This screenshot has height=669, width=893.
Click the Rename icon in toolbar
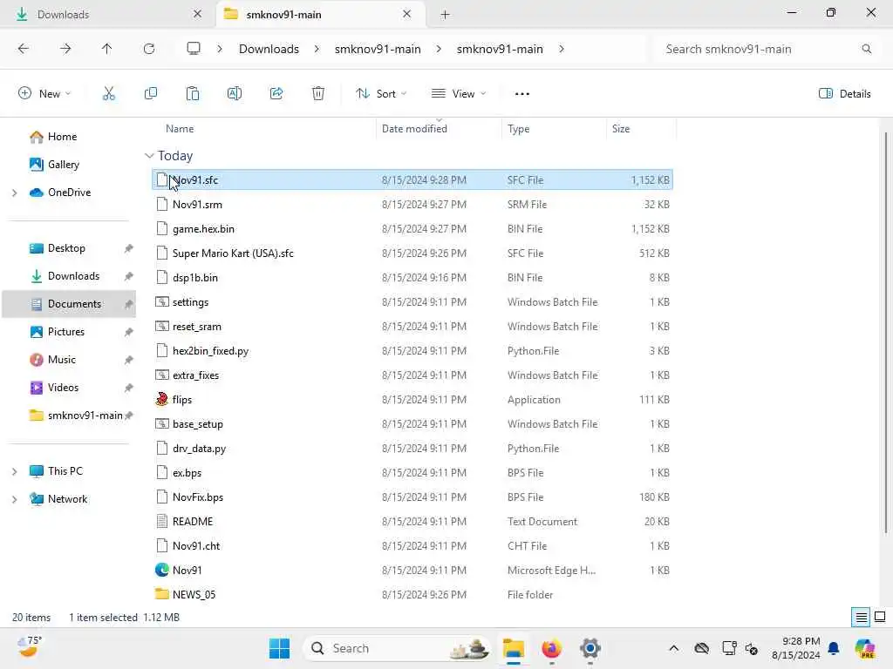pyautogui.click(x=235, y=94)
